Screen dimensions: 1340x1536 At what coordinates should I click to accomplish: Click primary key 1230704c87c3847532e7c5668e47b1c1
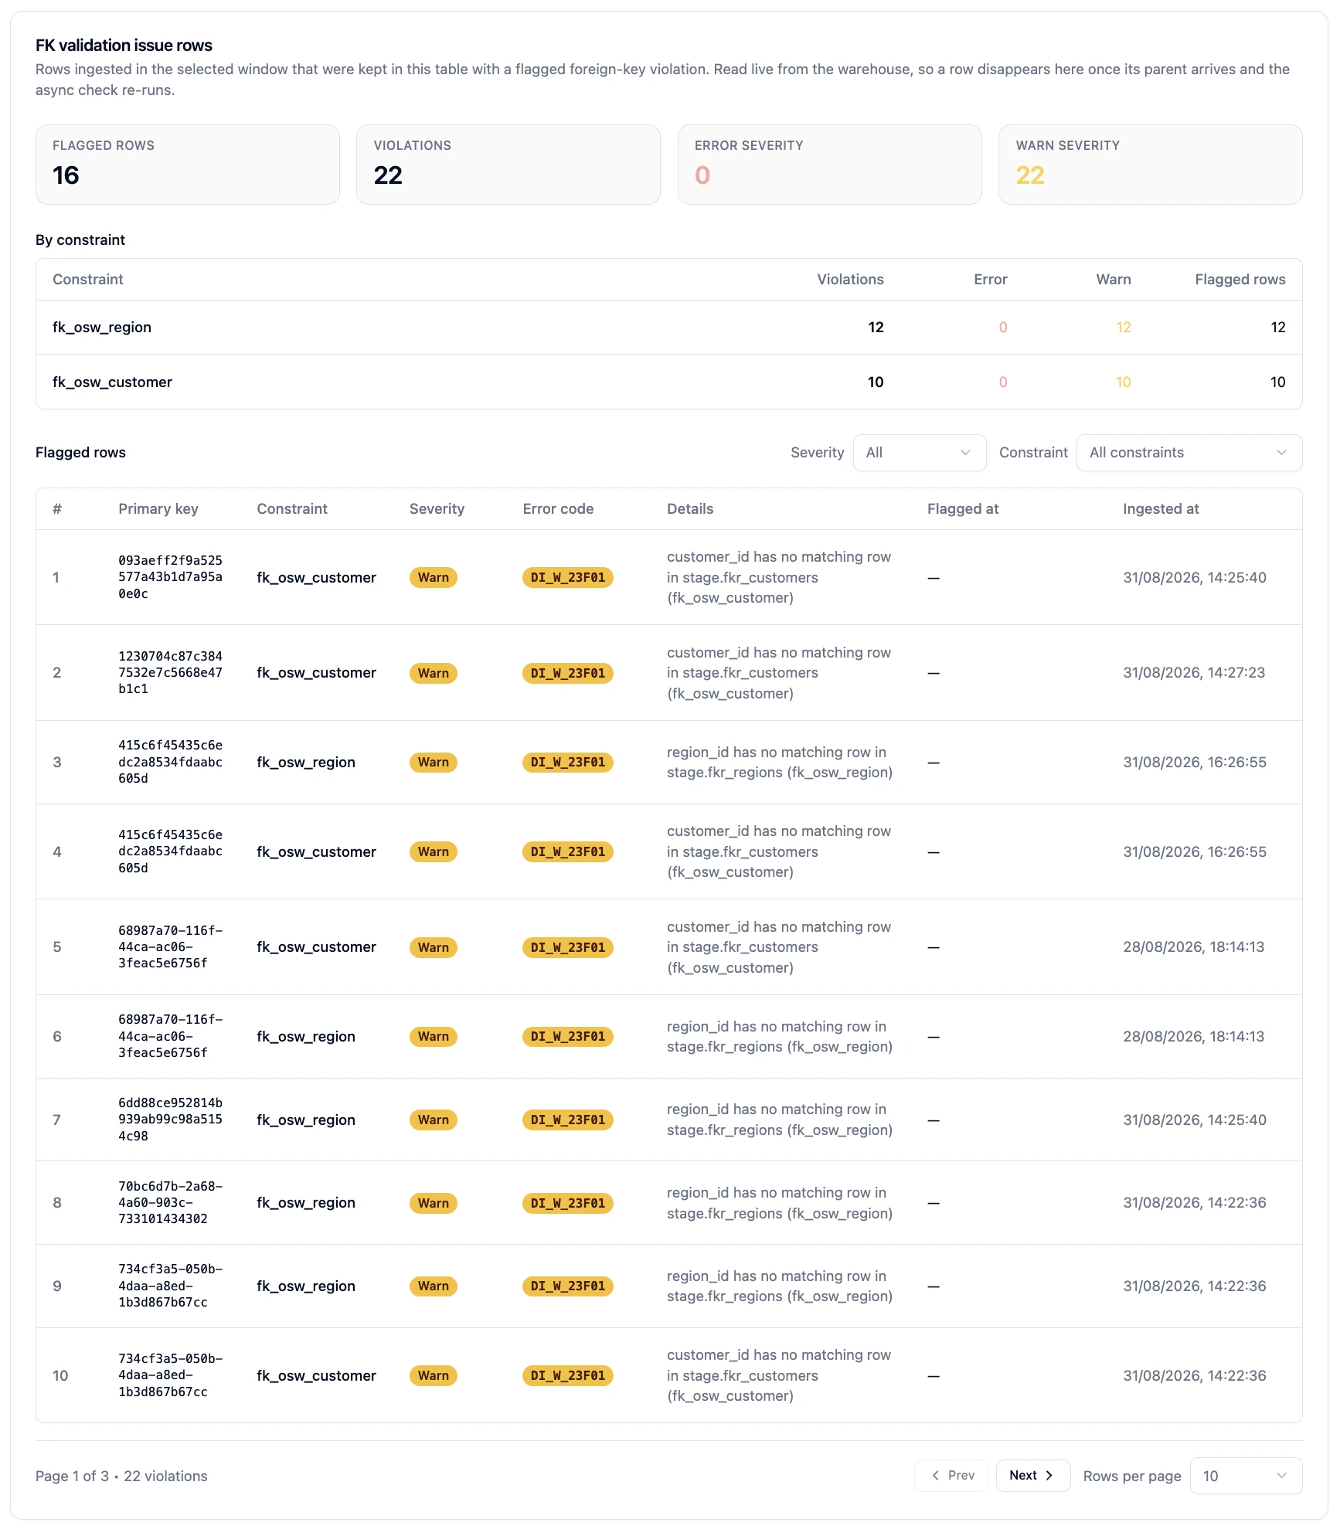pyautogui.click(x=170, y=672)
